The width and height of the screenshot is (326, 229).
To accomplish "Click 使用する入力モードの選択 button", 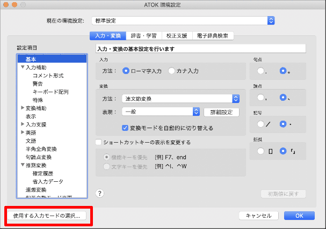I will (x=47, y=216).
